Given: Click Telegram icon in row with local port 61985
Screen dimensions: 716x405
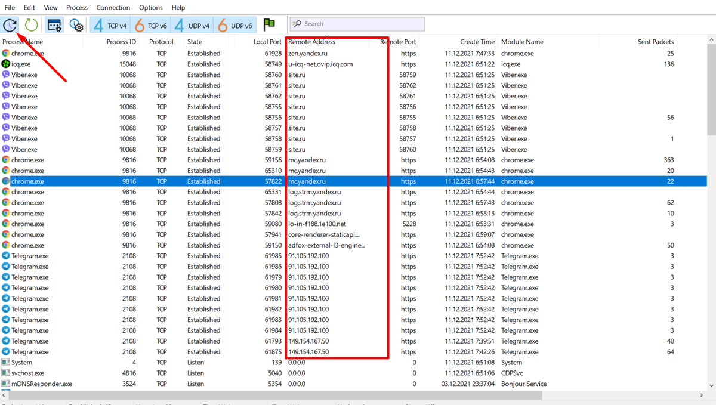Looking at the screenshot, I should [5, 256].
